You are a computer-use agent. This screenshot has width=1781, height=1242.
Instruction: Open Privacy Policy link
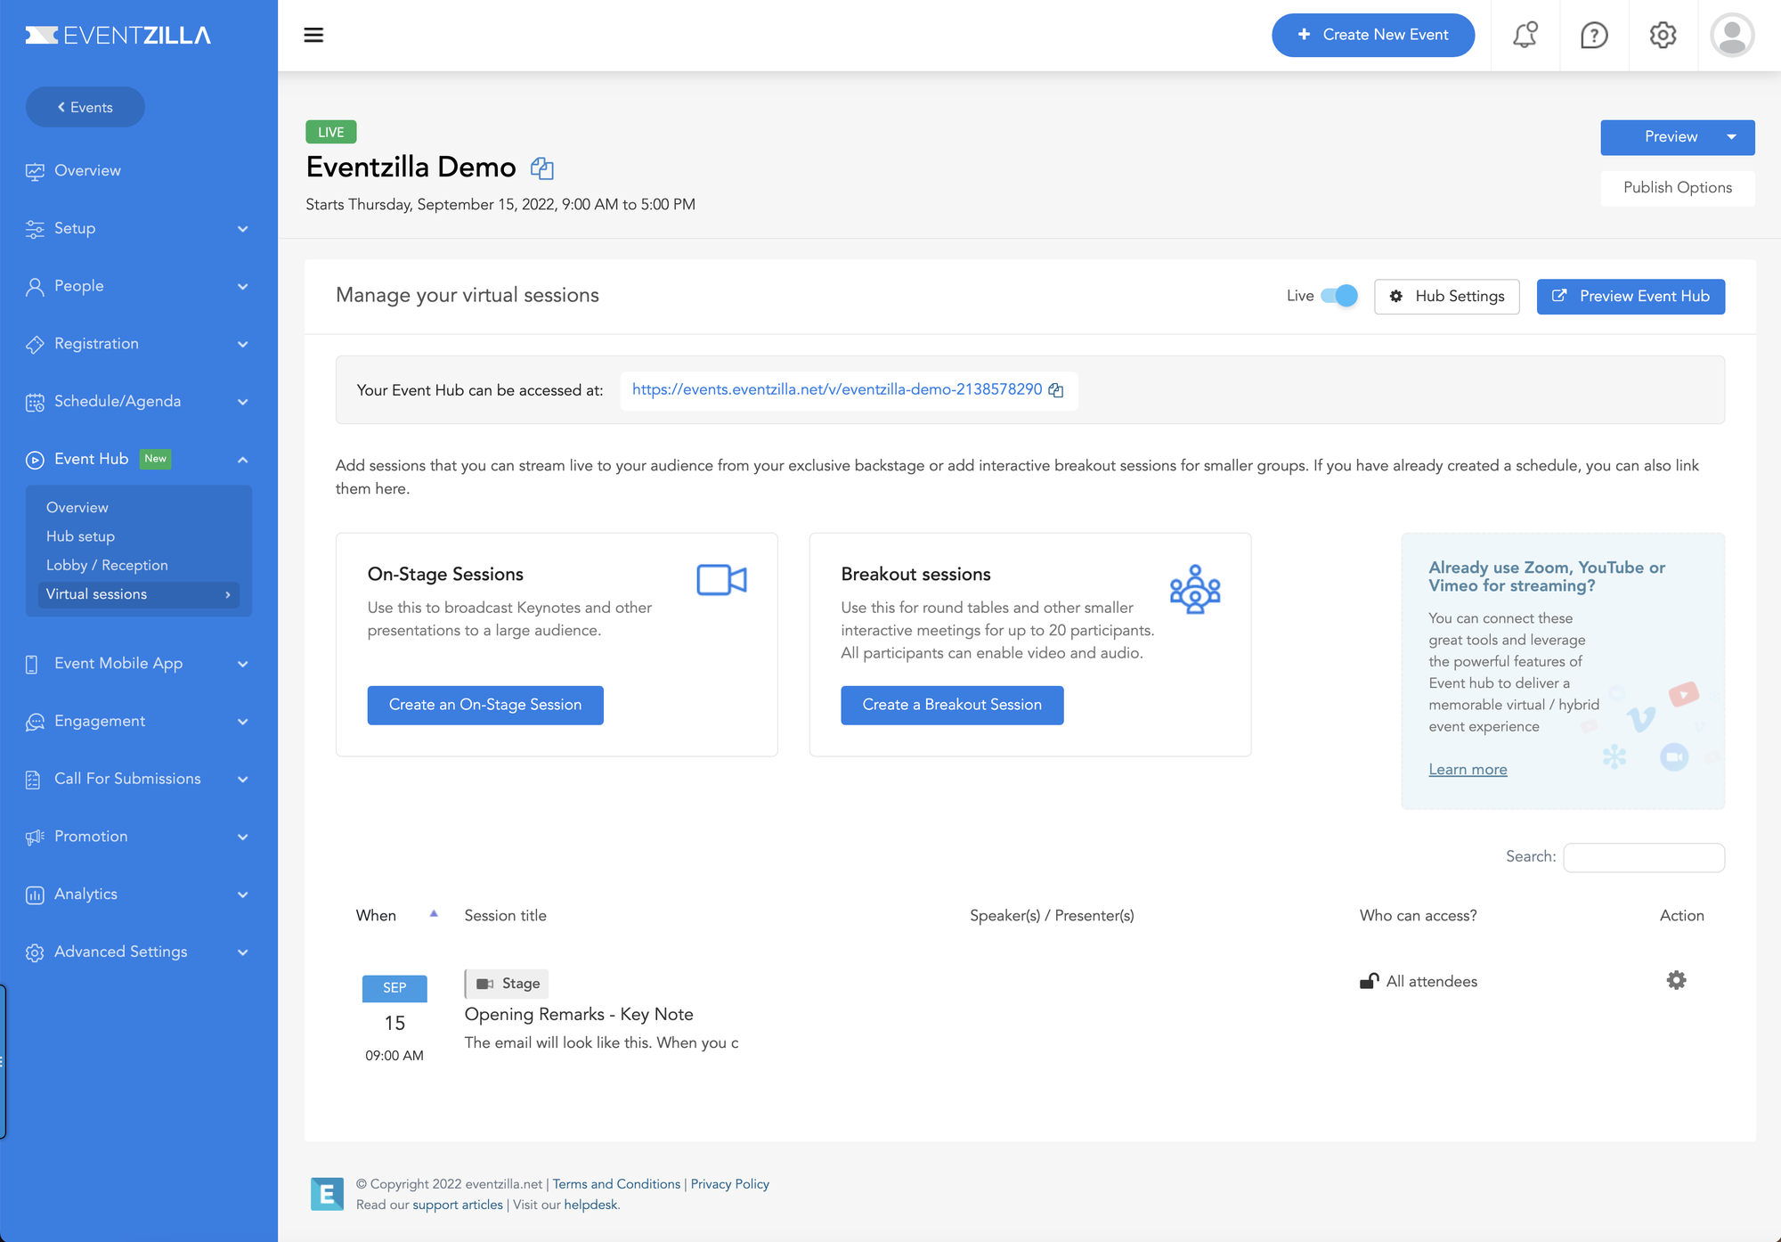(x=730, y=1184)
